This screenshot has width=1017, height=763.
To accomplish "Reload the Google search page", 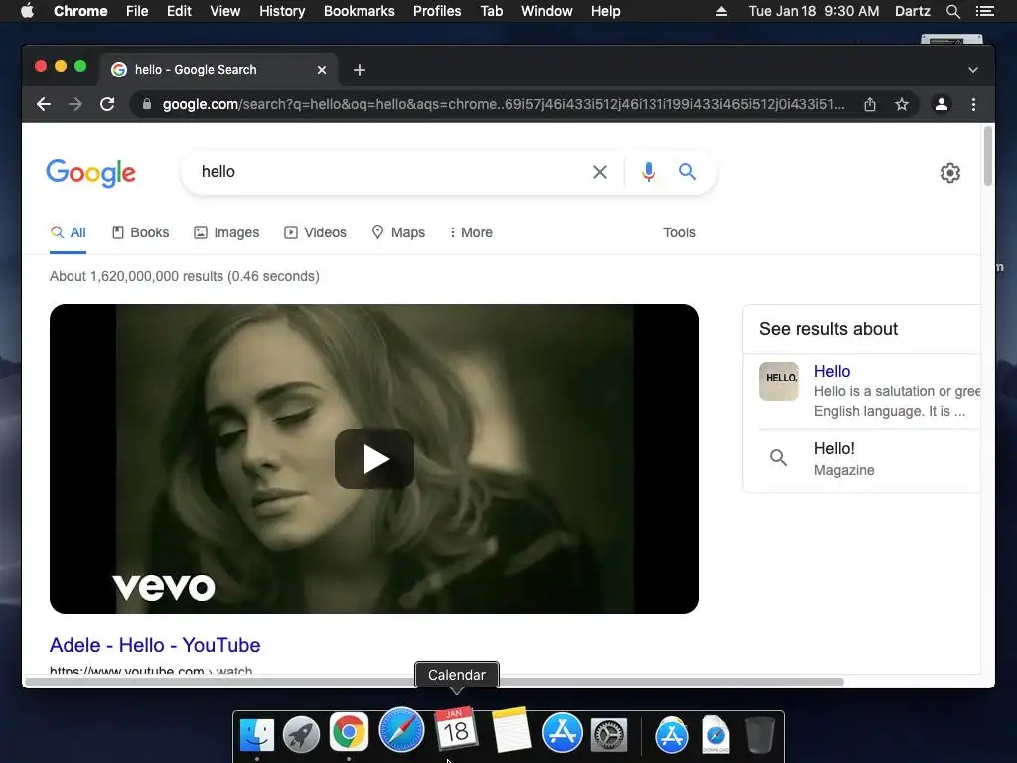I will (107, 104).
